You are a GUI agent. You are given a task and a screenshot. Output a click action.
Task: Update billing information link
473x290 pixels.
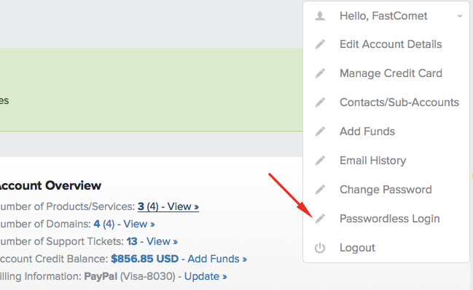coord(206,276)
